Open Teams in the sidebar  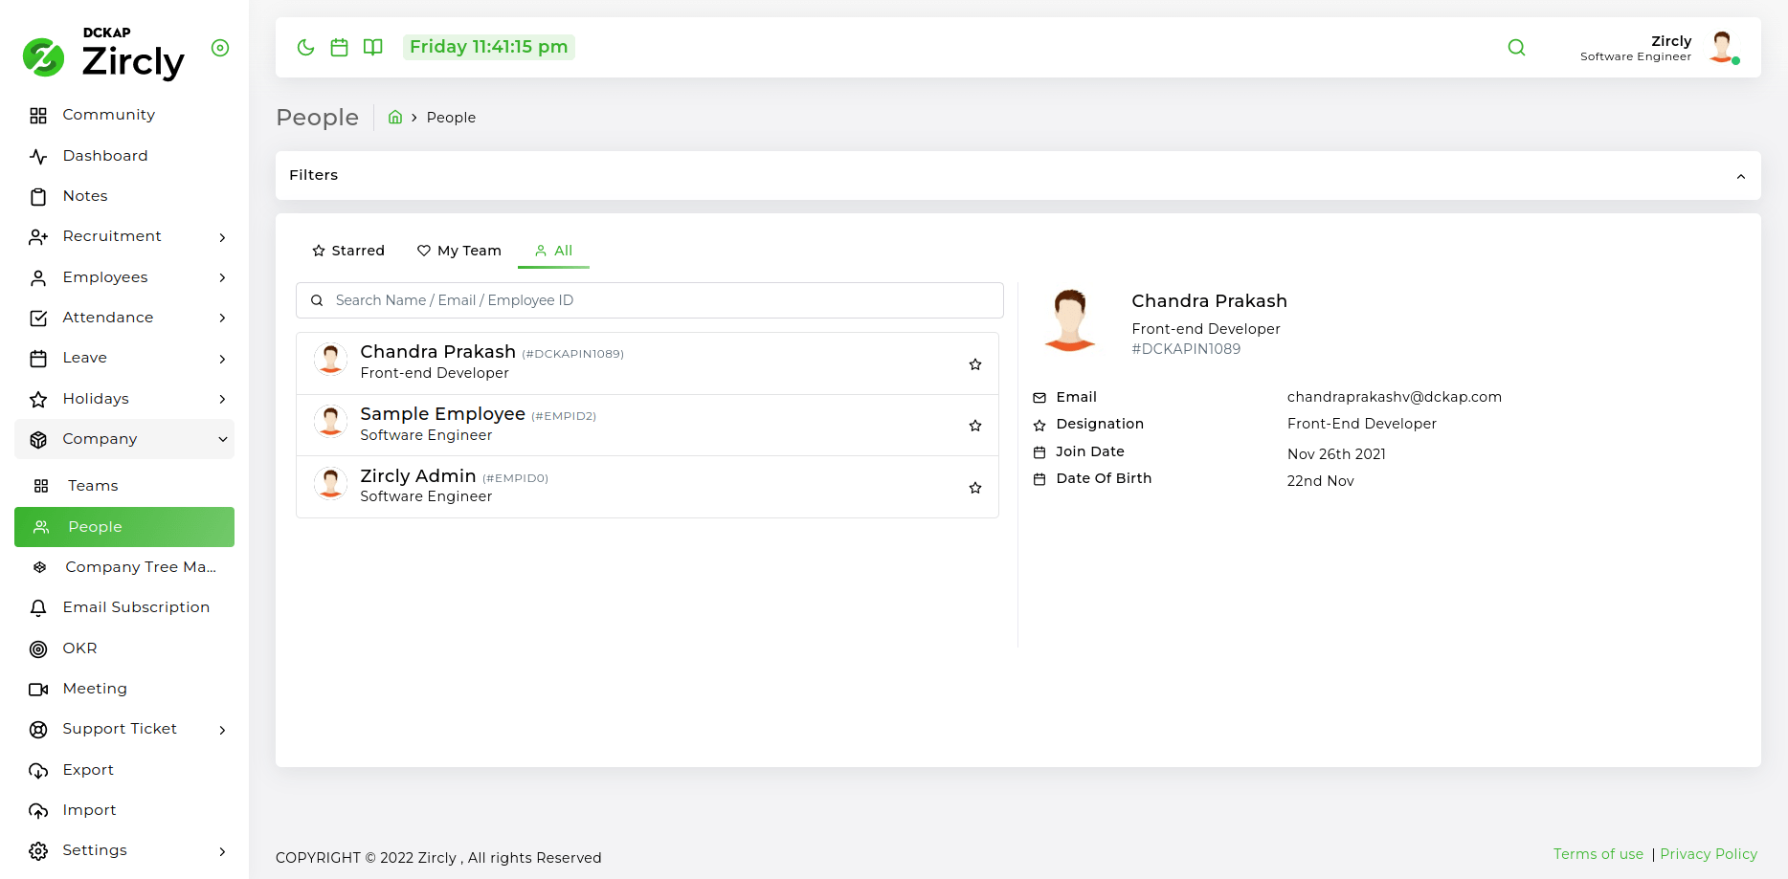tap(93, 486)
